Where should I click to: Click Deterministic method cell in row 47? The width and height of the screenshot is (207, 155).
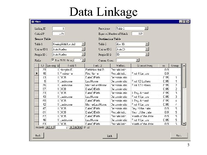click(x=120, y=108)
